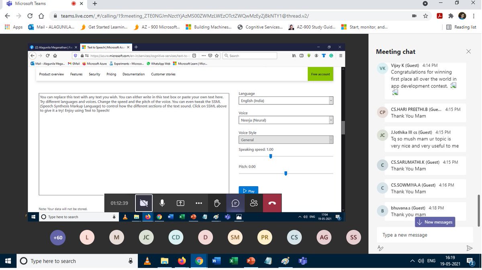Select participant avatar PR

point(265,238)
